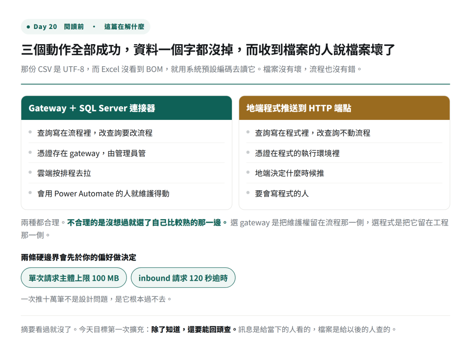Click the "單次請求主體上限 100 MB" chip

[74, 278]
